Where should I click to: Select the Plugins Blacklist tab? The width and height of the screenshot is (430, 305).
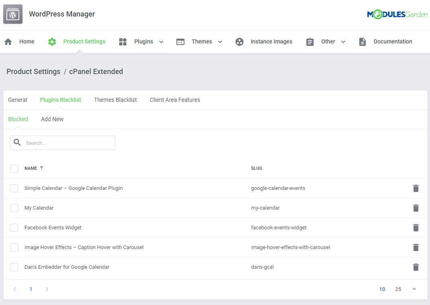click(61, 100)
